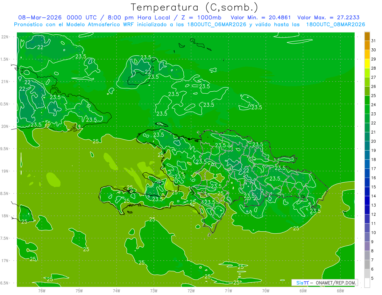The image size is (382, 295).
Task: Click the '8.5N' latitude axis label
Action: coord(4,193)
